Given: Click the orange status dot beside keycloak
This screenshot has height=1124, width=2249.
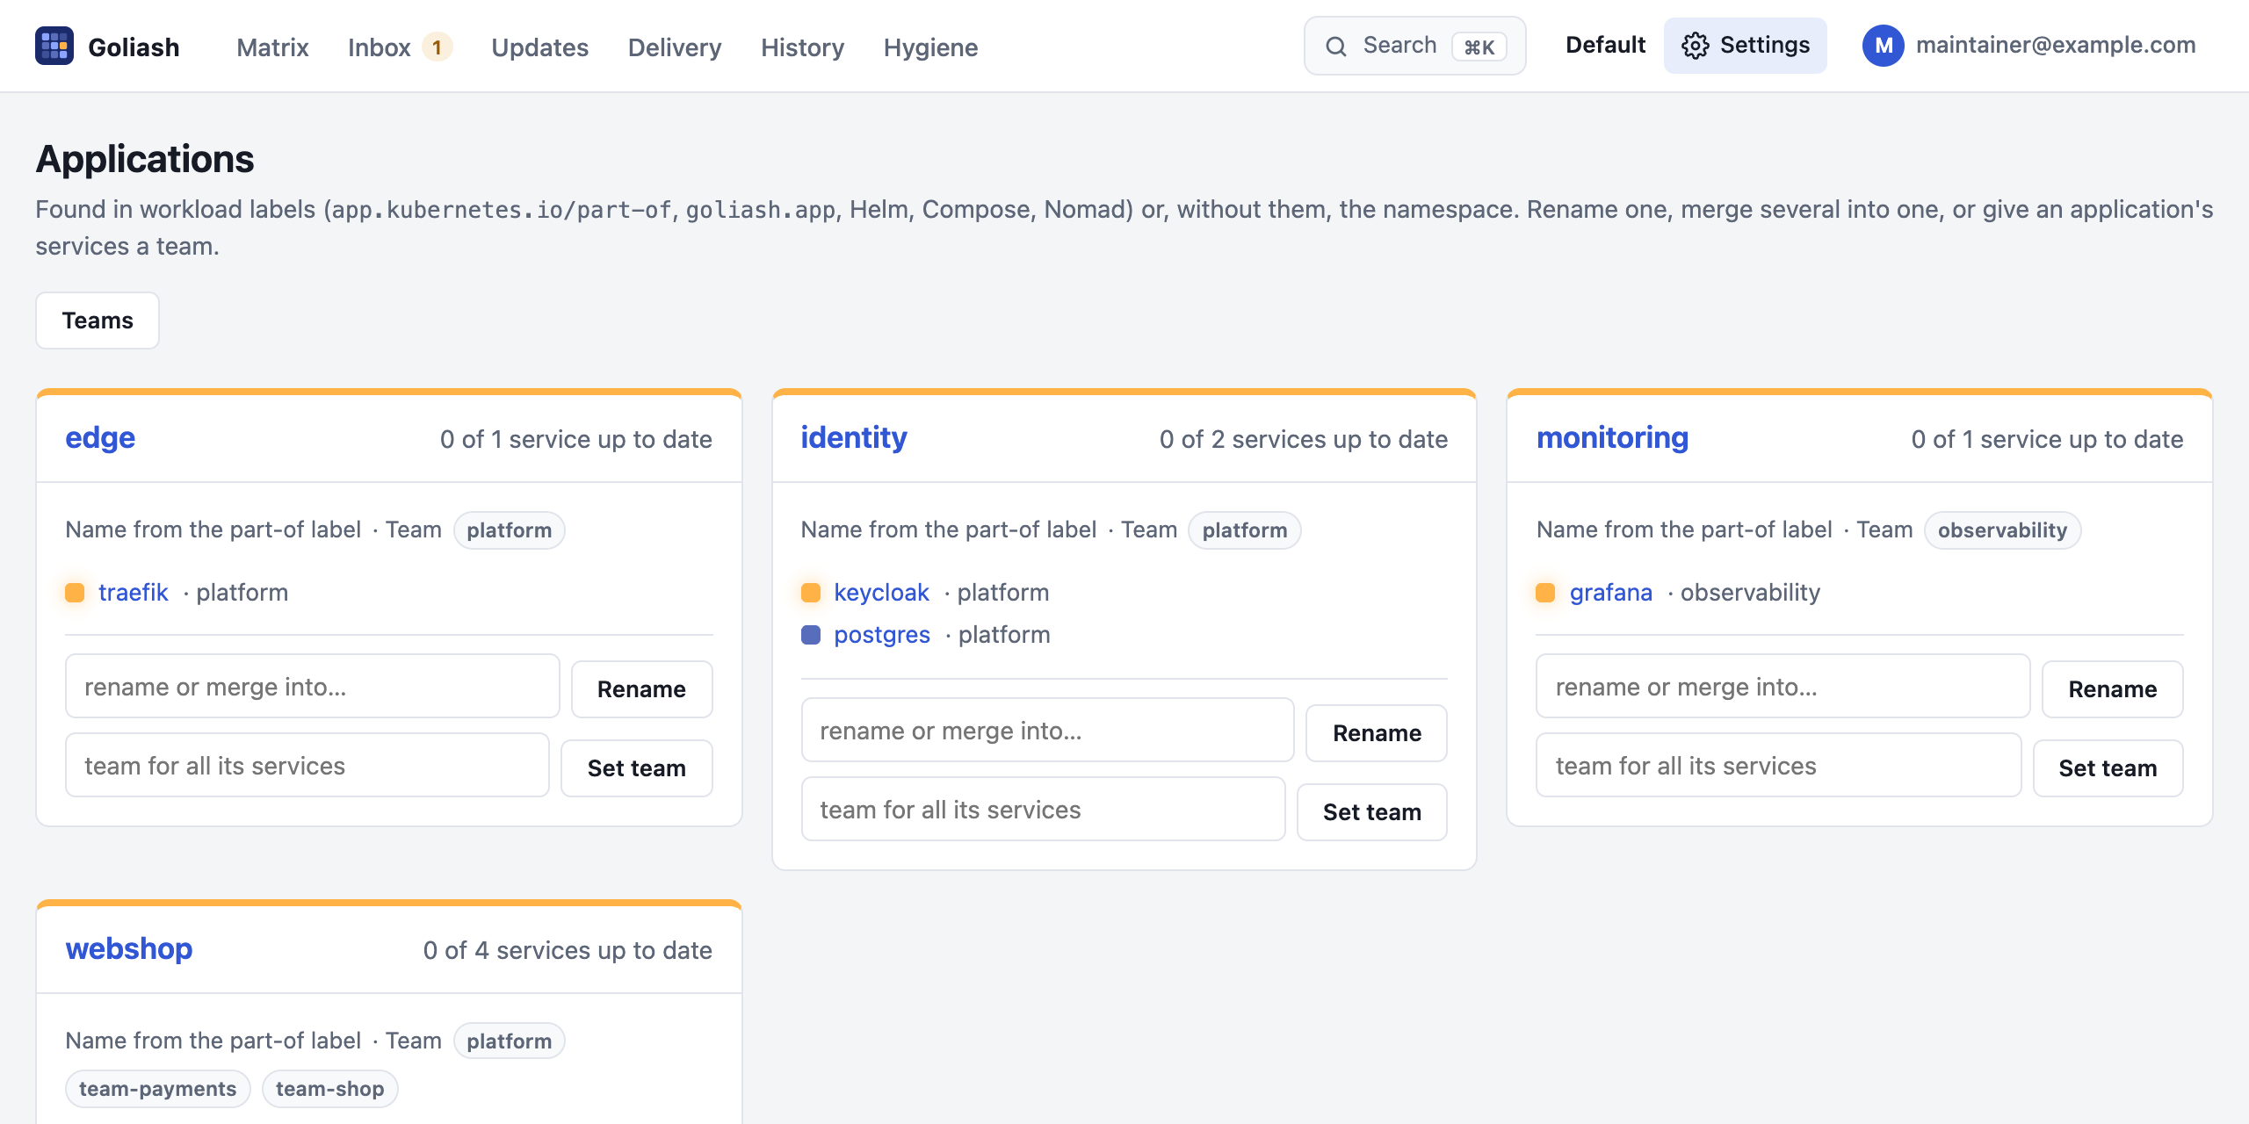Looking at the screenshot, I should tap(811, 593).
